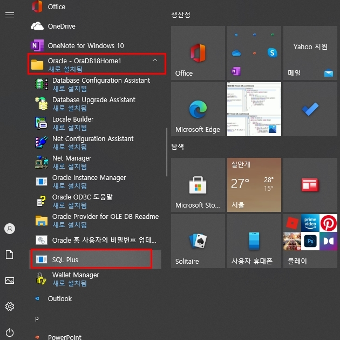Click the Prime Video icon in 플레이 tile

310,223
